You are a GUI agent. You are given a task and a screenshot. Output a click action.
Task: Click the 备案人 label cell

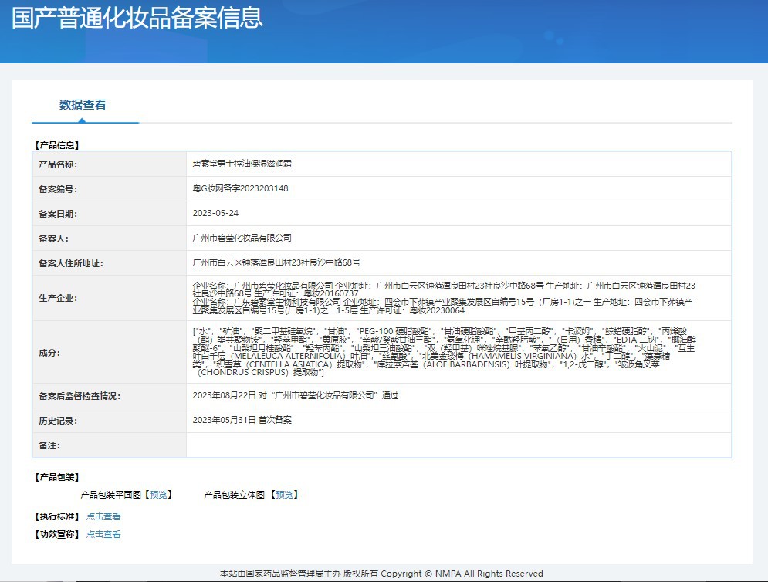110,239
